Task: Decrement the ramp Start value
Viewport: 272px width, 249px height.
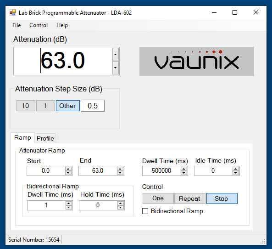Action: point(68,173)
